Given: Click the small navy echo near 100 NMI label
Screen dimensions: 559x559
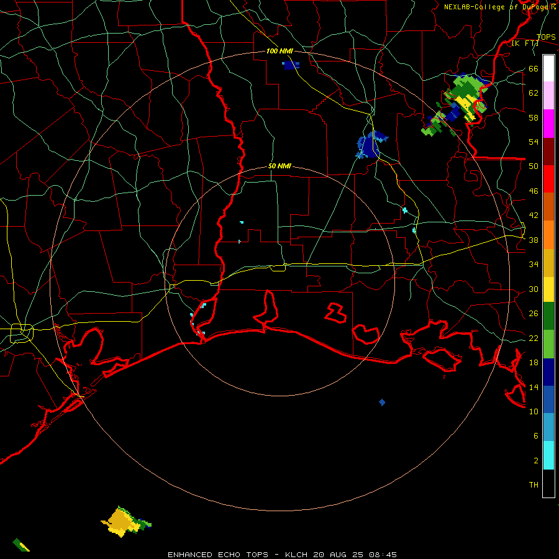Looking at the screenshot, I should pos(291,65).
